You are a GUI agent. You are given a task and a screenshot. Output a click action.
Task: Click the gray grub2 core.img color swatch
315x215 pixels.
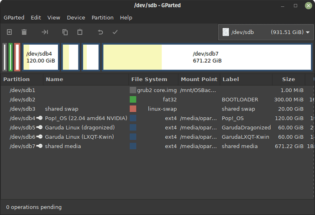[133, 90]
